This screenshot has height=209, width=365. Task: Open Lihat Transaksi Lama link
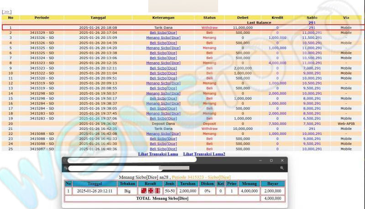(x=158, y=154)
